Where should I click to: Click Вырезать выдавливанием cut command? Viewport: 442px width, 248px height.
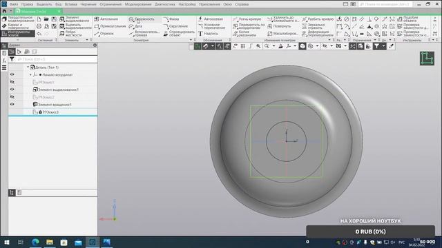pyautogui.click(x=75, y=26)
